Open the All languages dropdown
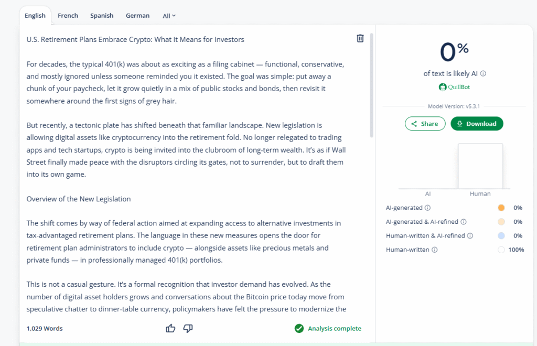537x346 pixels. click(x=169, y=16)
